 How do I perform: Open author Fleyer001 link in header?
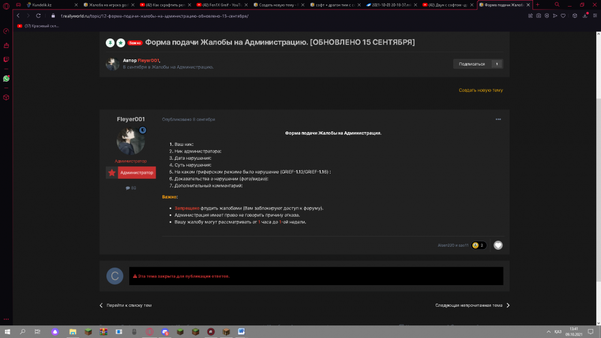(x=148, y=61)
